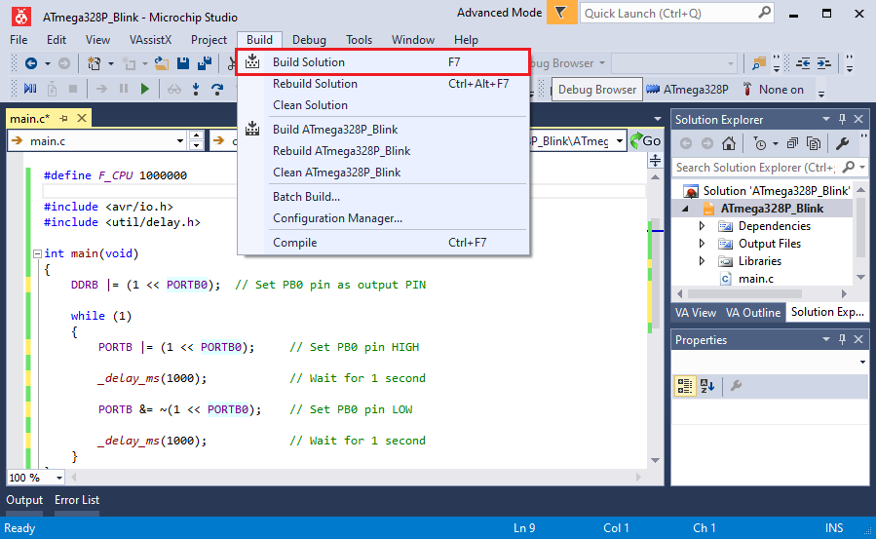Collapse the int main(void) code block

(37, 253)
